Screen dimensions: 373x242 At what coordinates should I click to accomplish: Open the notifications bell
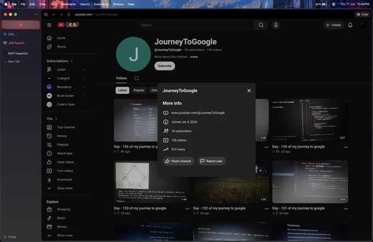(350, 25)
